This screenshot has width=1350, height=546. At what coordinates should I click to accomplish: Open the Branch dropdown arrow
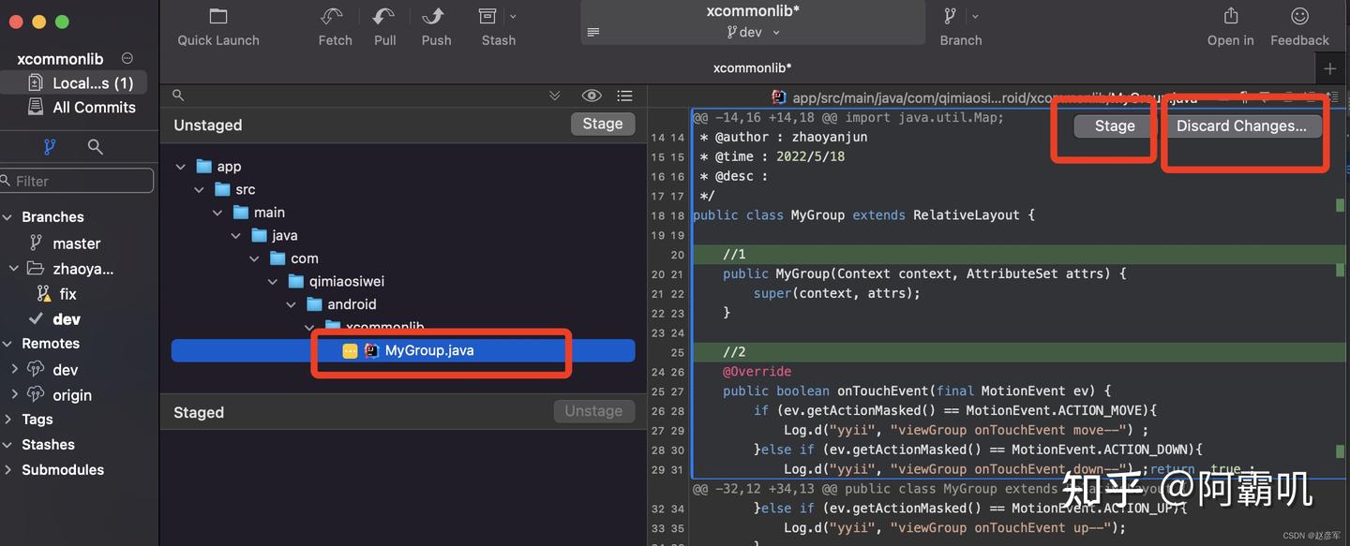point(975,17)
